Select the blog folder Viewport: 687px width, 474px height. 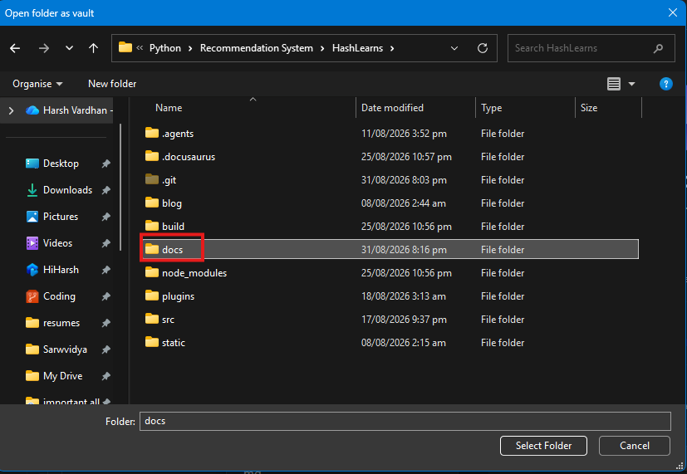[x=163, y=203]
